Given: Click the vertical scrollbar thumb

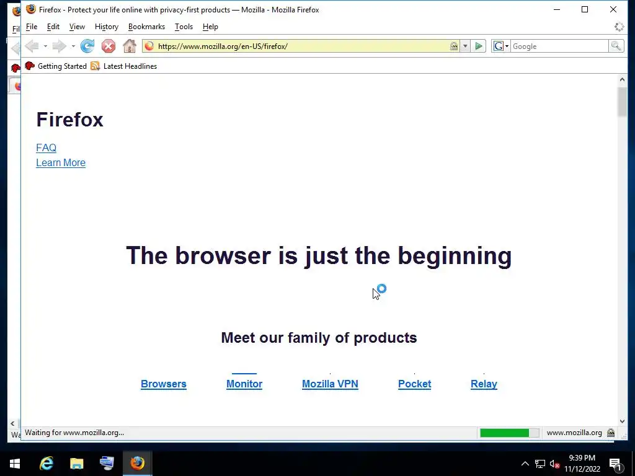Looking at the screenshot, I should 622,102.
